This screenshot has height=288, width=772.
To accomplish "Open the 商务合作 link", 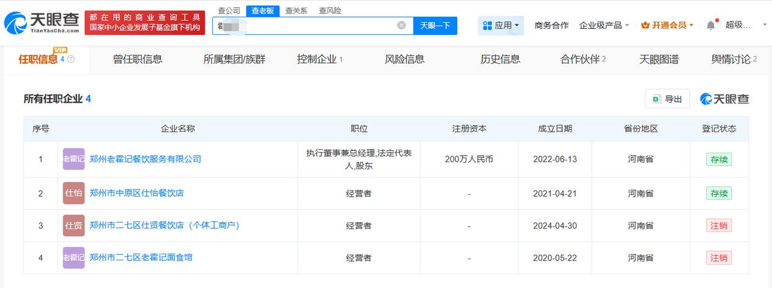I will click(551, 25).
